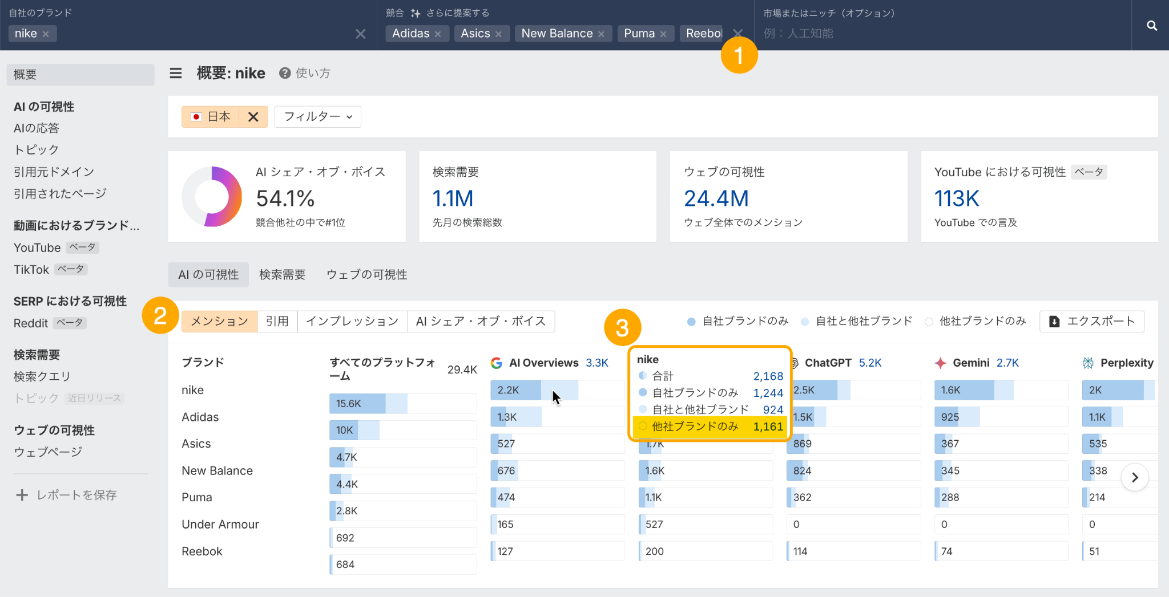Image resolution: width=1169 pixels, height=597 pixels.
Task: Remove the 日本 country filter
Action: [253, 117]
